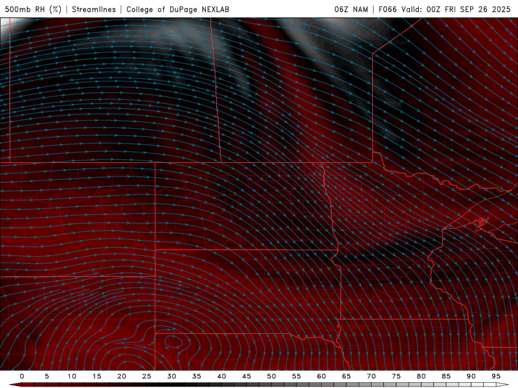Click the '500mb RH (%)' title text
The height and width of the screenshot is (388, 518).
click(33, 9)
